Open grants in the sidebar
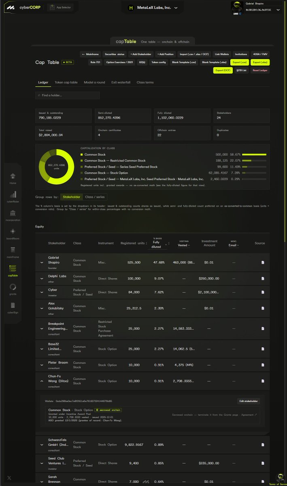Viewport: 287px width, 486px height. pos(13,287)
